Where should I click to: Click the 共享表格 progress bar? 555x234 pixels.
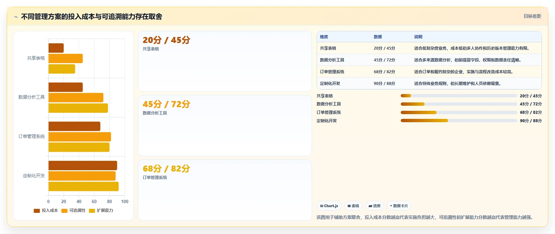(x=459, y=96)
